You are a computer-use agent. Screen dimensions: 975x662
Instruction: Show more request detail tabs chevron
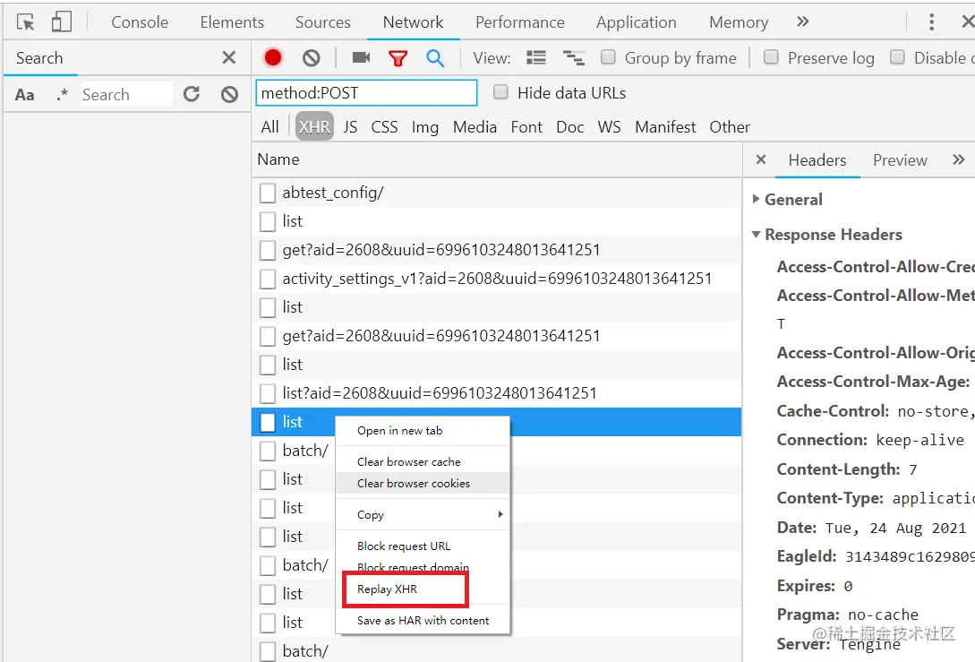pos(958,159)
